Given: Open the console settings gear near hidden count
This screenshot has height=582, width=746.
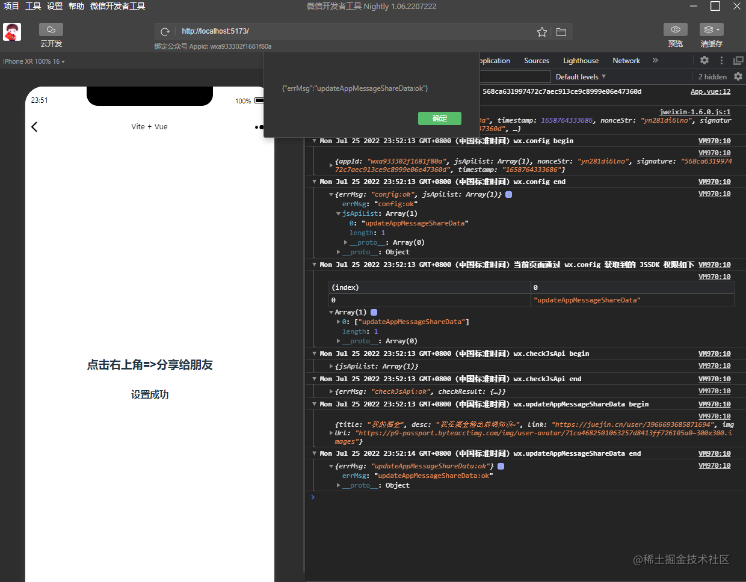Looking at the screenshot, I should click(738, 76).
